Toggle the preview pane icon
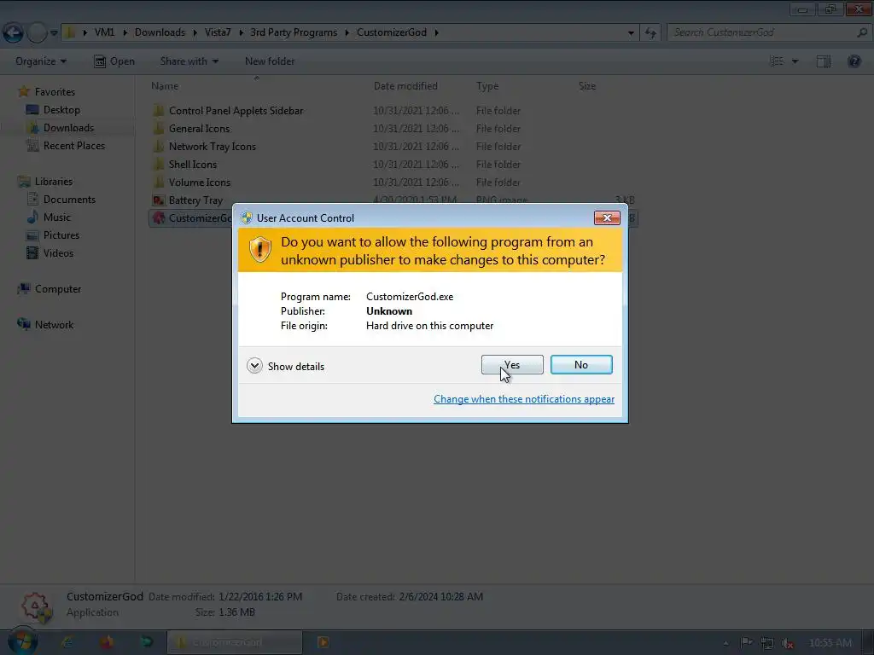874x655 pixels. point(824,61)
